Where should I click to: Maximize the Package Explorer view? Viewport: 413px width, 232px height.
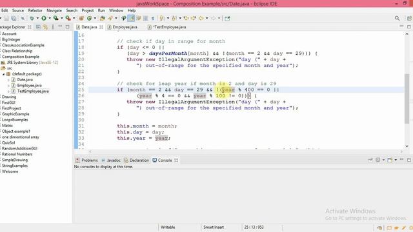[x=67, y=27]
